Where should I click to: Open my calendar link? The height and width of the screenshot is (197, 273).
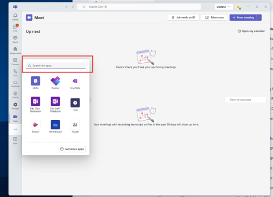(x=251, y=31)
